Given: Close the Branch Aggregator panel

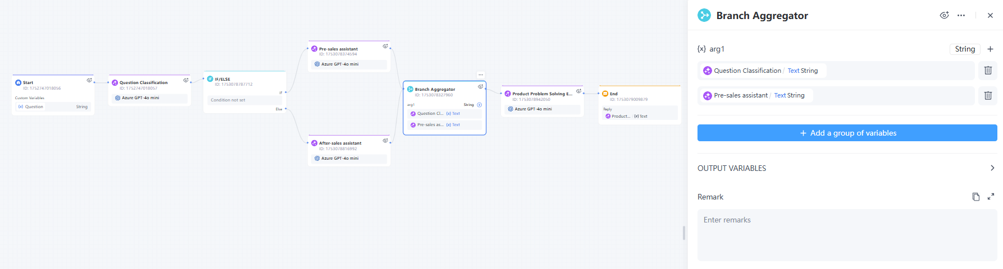Looking at the screenshot, I should point(990,16).
